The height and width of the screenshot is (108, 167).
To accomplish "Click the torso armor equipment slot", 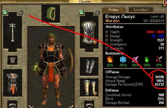I will (x=13, y=83).
